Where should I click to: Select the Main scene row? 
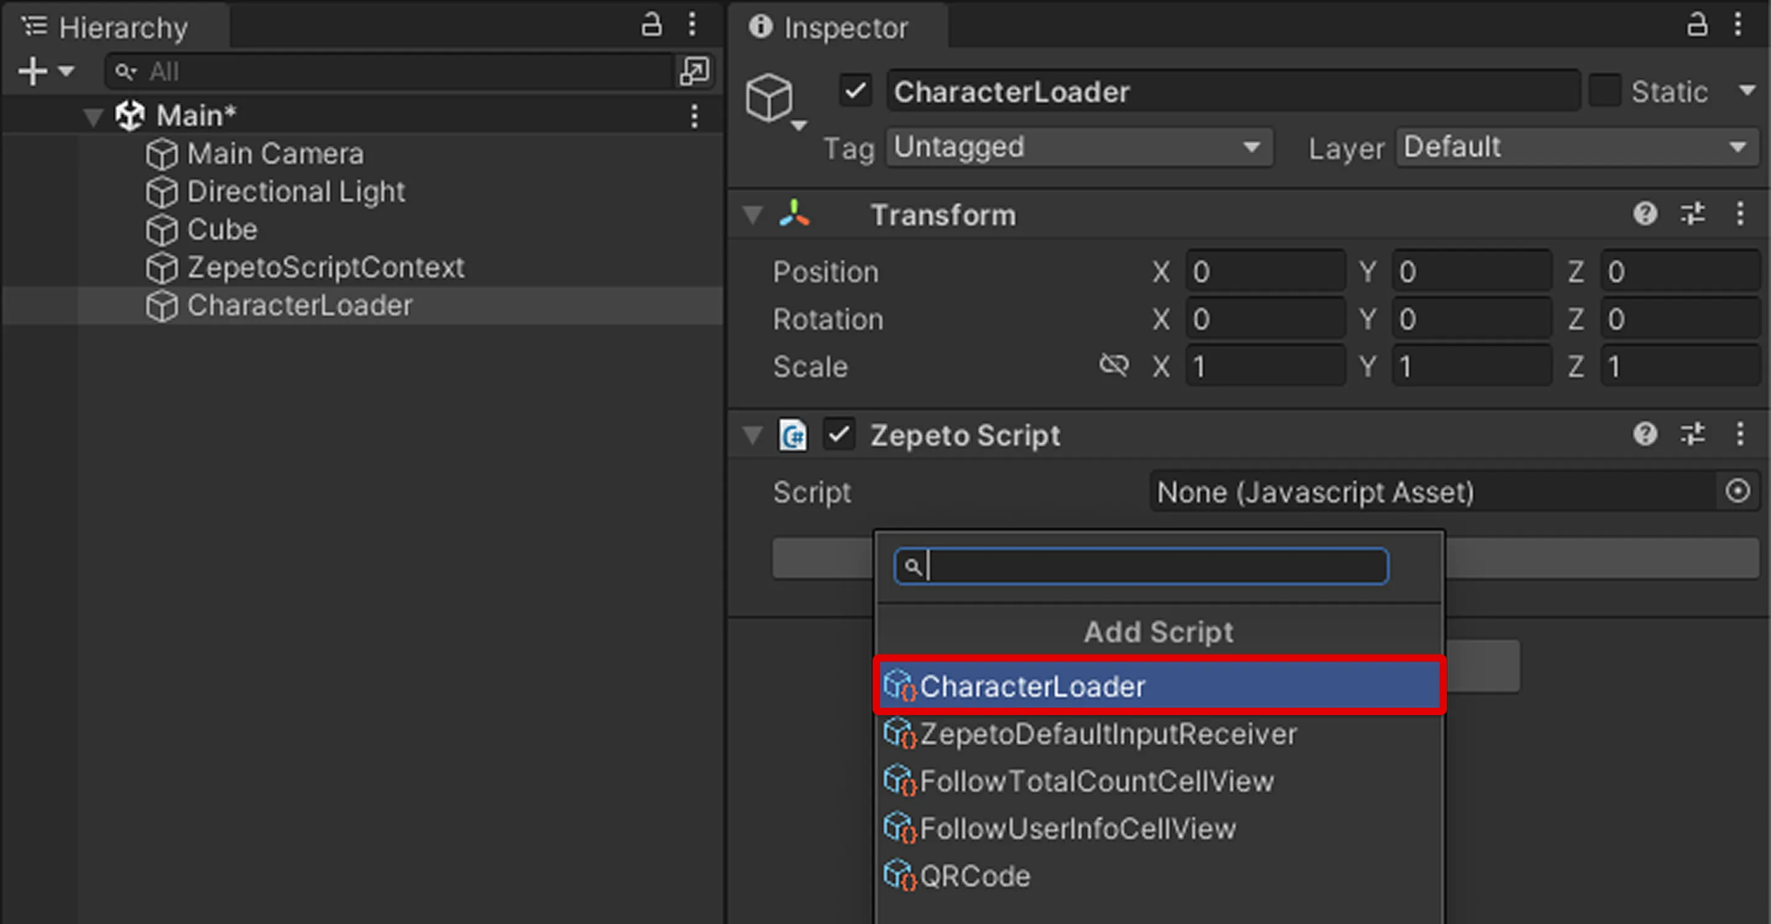pos(362,116)
